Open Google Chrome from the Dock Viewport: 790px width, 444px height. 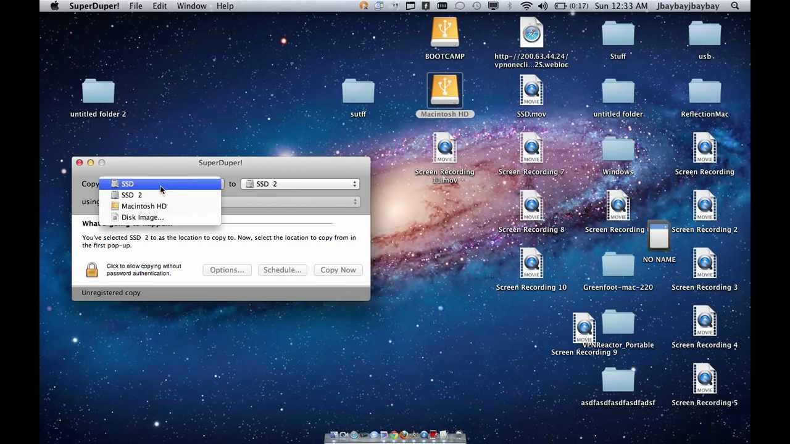pyautogui.click(x=394, y=435)
